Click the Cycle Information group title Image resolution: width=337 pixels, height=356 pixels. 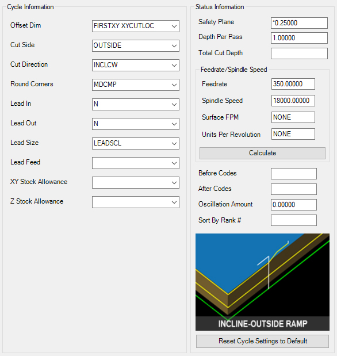tap(30, 7)
